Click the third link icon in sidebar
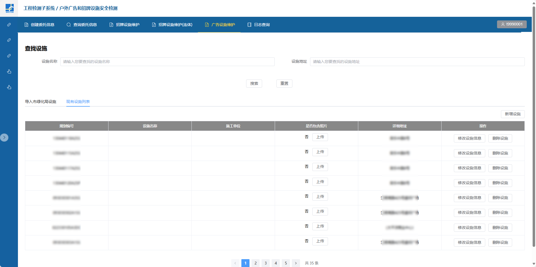 tap(9, 56)
